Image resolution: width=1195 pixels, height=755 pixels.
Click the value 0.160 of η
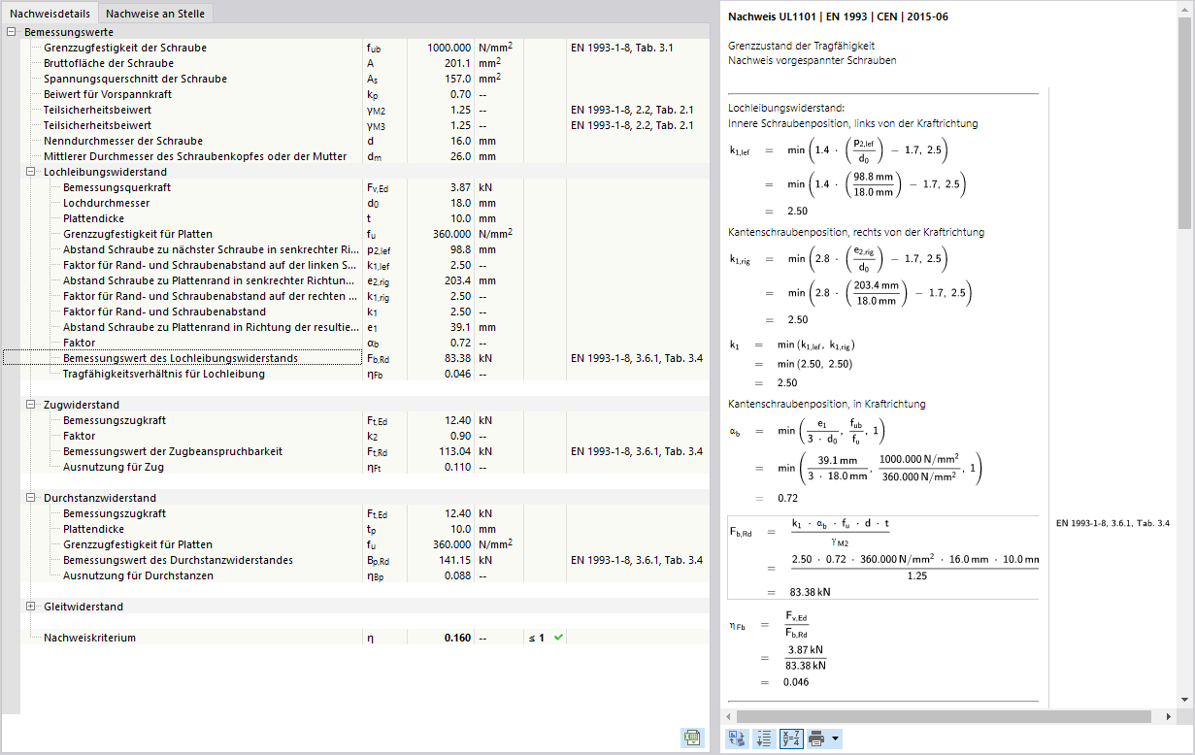(x=457, y=638)
